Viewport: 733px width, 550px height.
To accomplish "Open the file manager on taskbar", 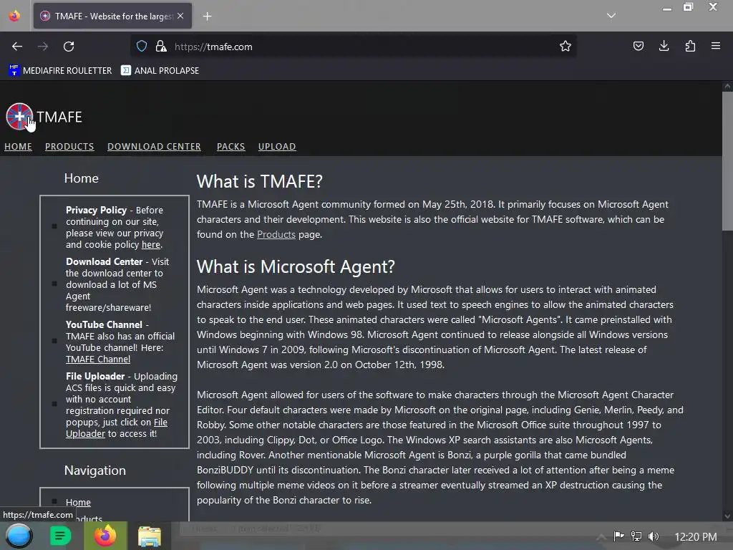I will click(x=150, y=536).
